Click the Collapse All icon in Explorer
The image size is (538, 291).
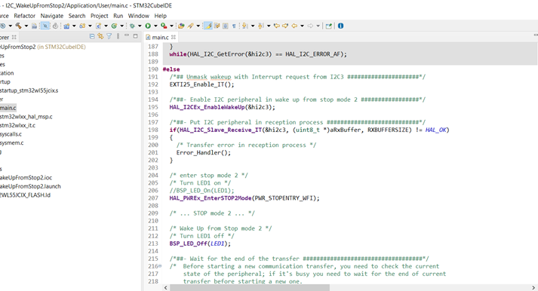click(92, 36)
